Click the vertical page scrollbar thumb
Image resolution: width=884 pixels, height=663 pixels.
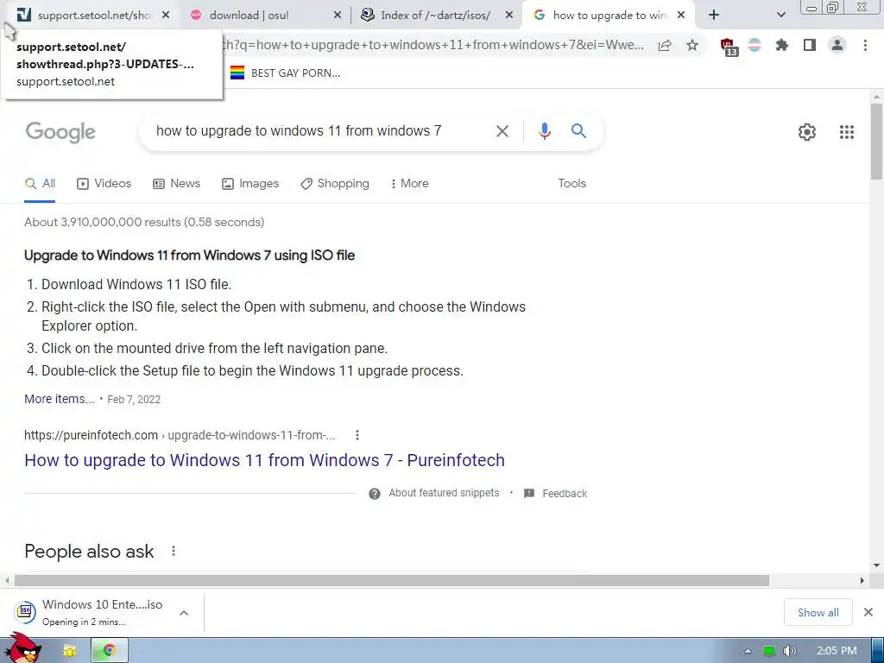pyautogui.click(x=876, y=141)
